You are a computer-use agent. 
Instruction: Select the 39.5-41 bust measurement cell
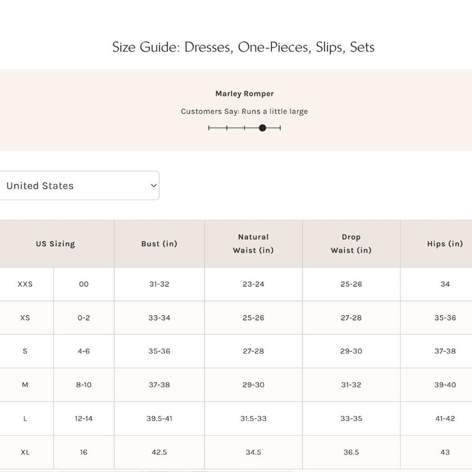pyautogui.click(x=159, y=419)
